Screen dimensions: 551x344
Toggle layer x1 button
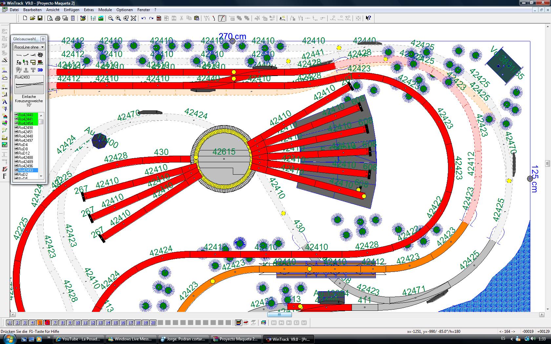click(x=10, y=323)
